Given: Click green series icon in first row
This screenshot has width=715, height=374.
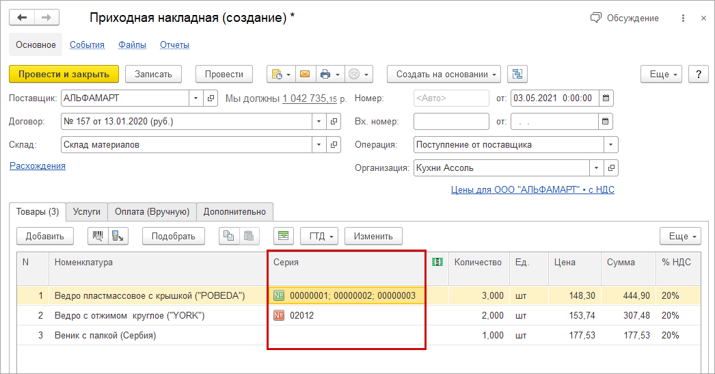Looking at the screenshot, I should [x=279, y=295].
